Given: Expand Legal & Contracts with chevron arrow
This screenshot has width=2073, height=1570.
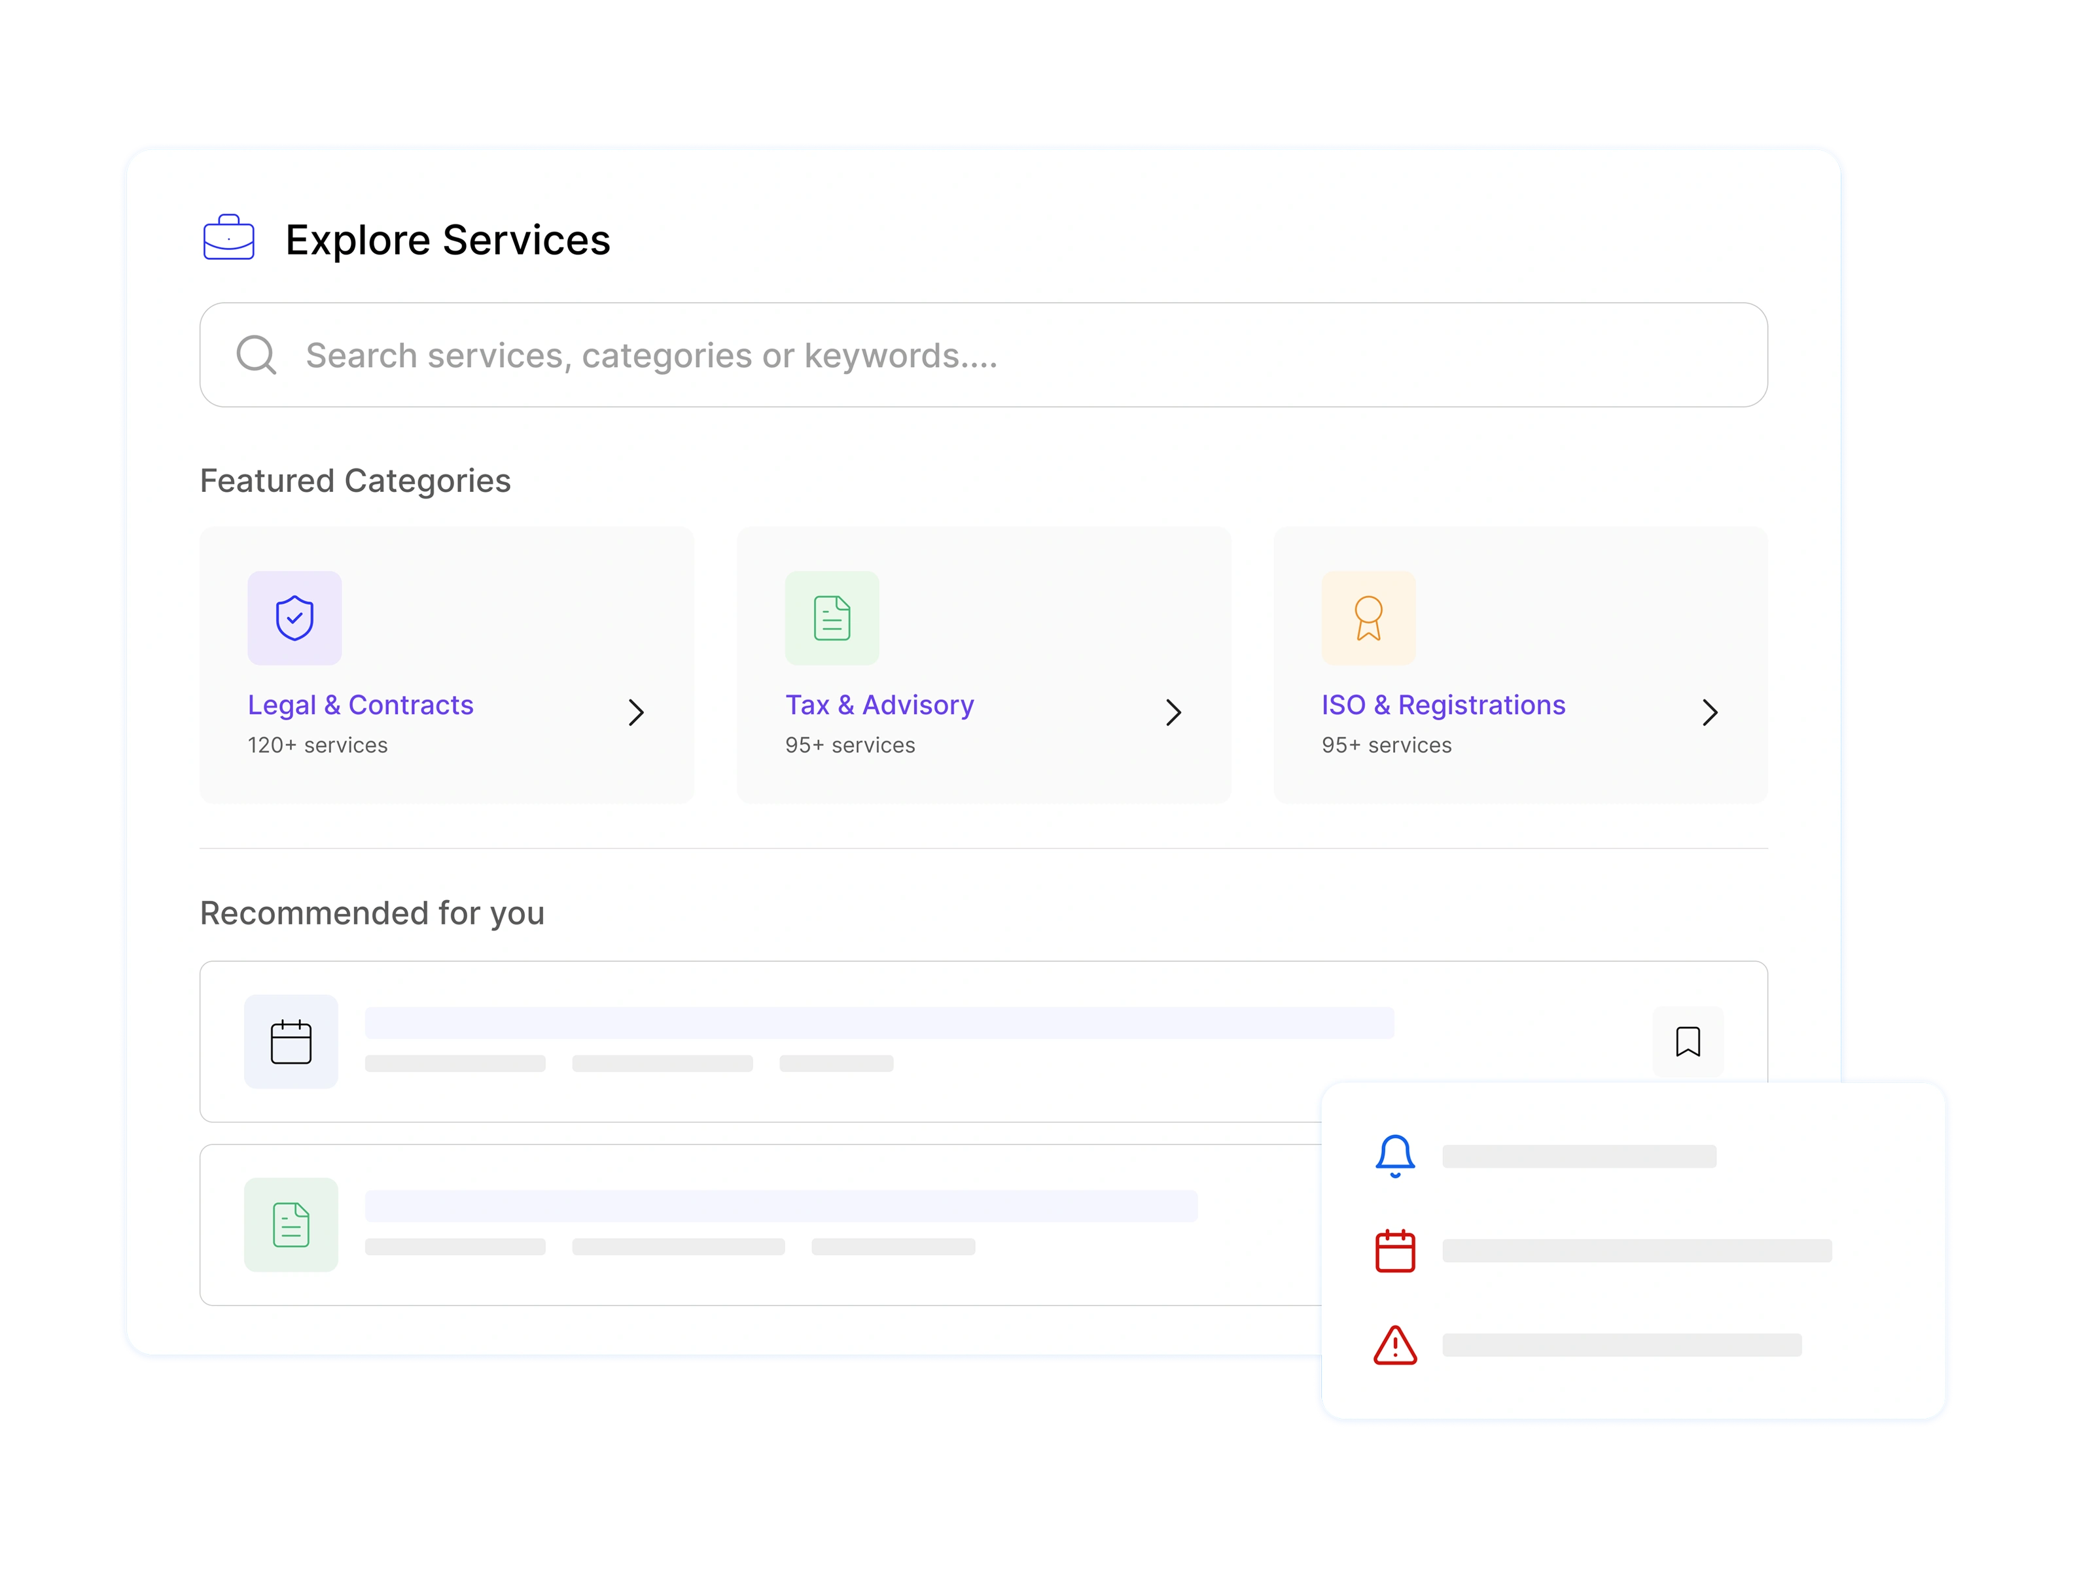Looking at the screenshot, I should (636, 713).
